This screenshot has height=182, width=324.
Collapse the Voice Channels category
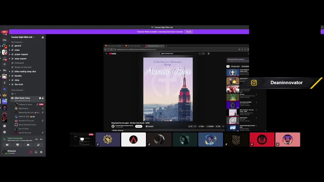(18, 90)
